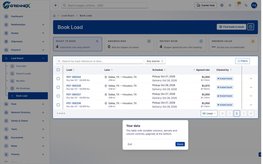Select the checkbox for PST-000342
This screenshot has width=263, height=164.
coord(58,79)
